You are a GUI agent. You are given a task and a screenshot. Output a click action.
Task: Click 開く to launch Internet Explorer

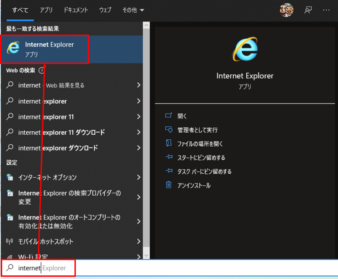[182, 116]
